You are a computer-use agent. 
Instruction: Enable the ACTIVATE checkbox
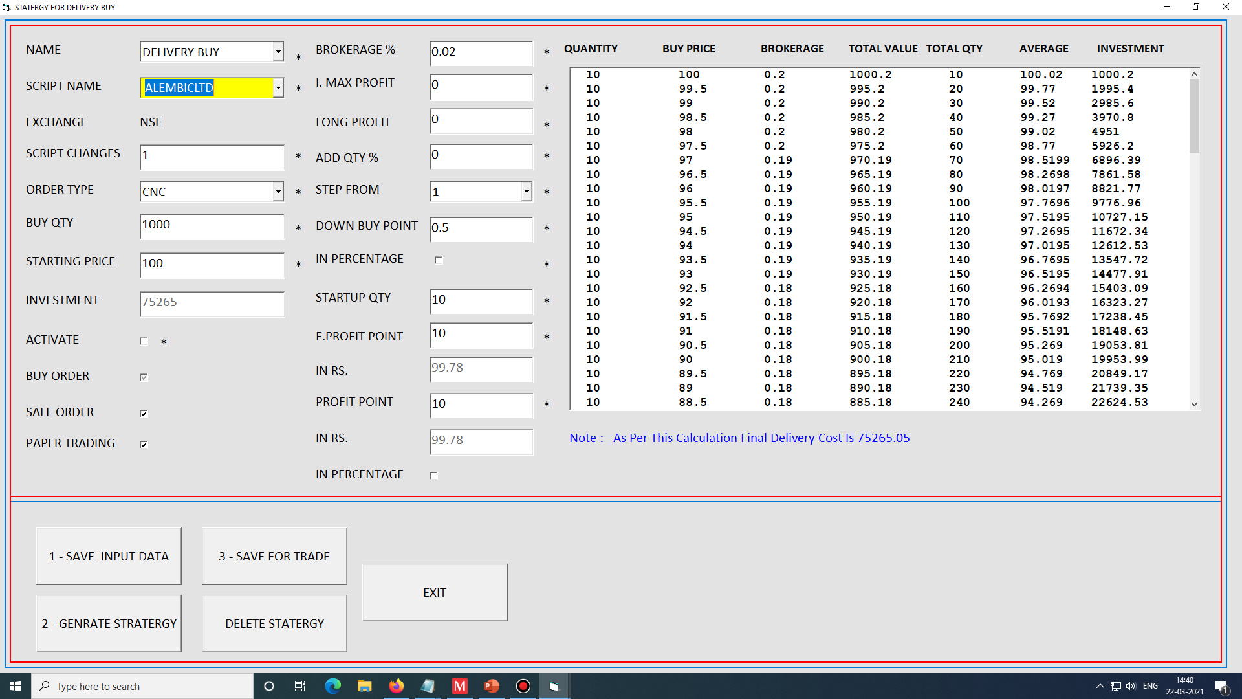click(x=144, y=341)
